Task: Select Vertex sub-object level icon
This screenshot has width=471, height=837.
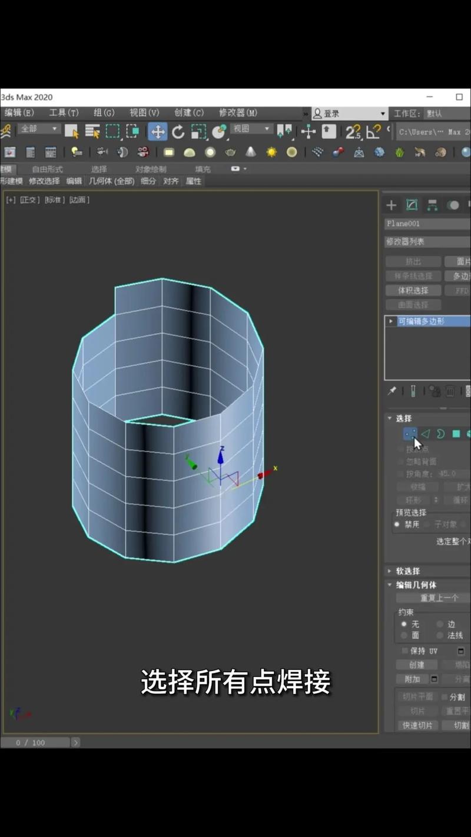Action: [410, 434]
